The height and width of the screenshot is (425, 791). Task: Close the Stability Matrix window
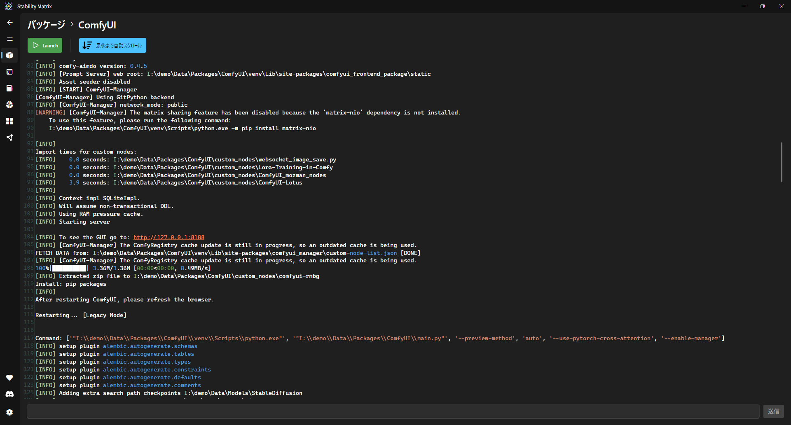tap(782, 6)
